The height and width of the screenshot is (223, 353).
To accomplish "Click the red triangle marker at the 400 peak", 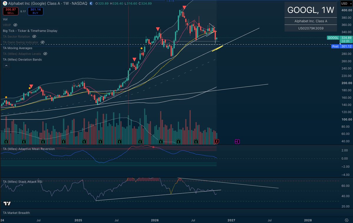I will pos(184,8).
